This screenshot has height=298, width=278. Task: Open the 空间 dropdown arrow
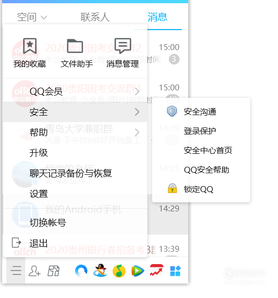tap(44, 18)
